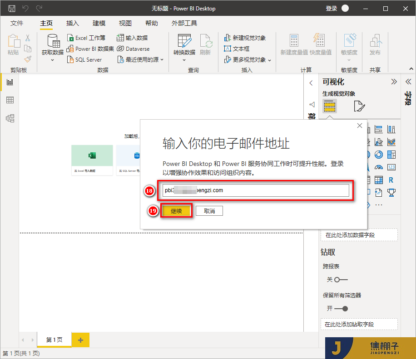The height and width of the screenshot is (359, 416).
Task: Expand the filters pane left chevron
Action: pyautogui.click(x=311, y=83)
